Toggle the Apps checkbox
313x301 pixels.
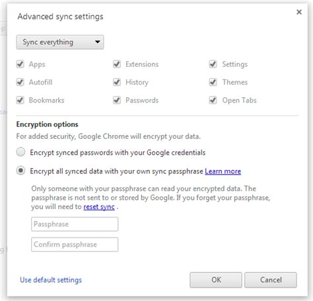pos(20,64)
